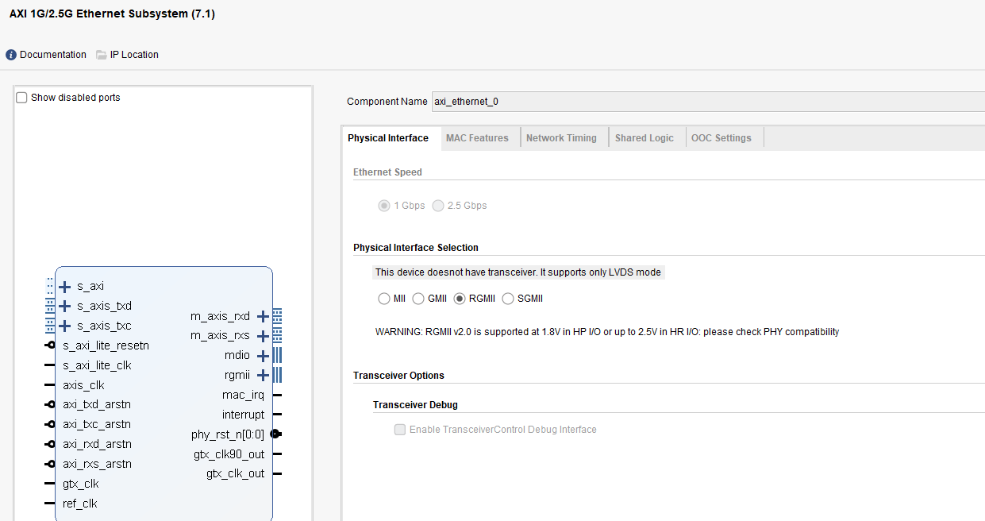Select the 1 Gbps radio button

[x=384, y=206]
